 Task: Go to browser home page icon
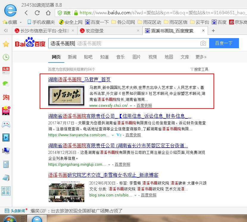click(x=48, y=13)
